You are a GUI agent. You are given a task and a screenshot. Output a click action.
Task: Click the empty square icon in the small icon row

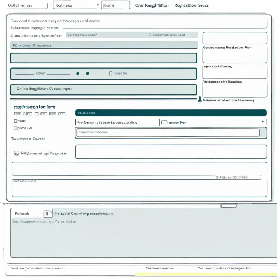click(x=36, y=114)
